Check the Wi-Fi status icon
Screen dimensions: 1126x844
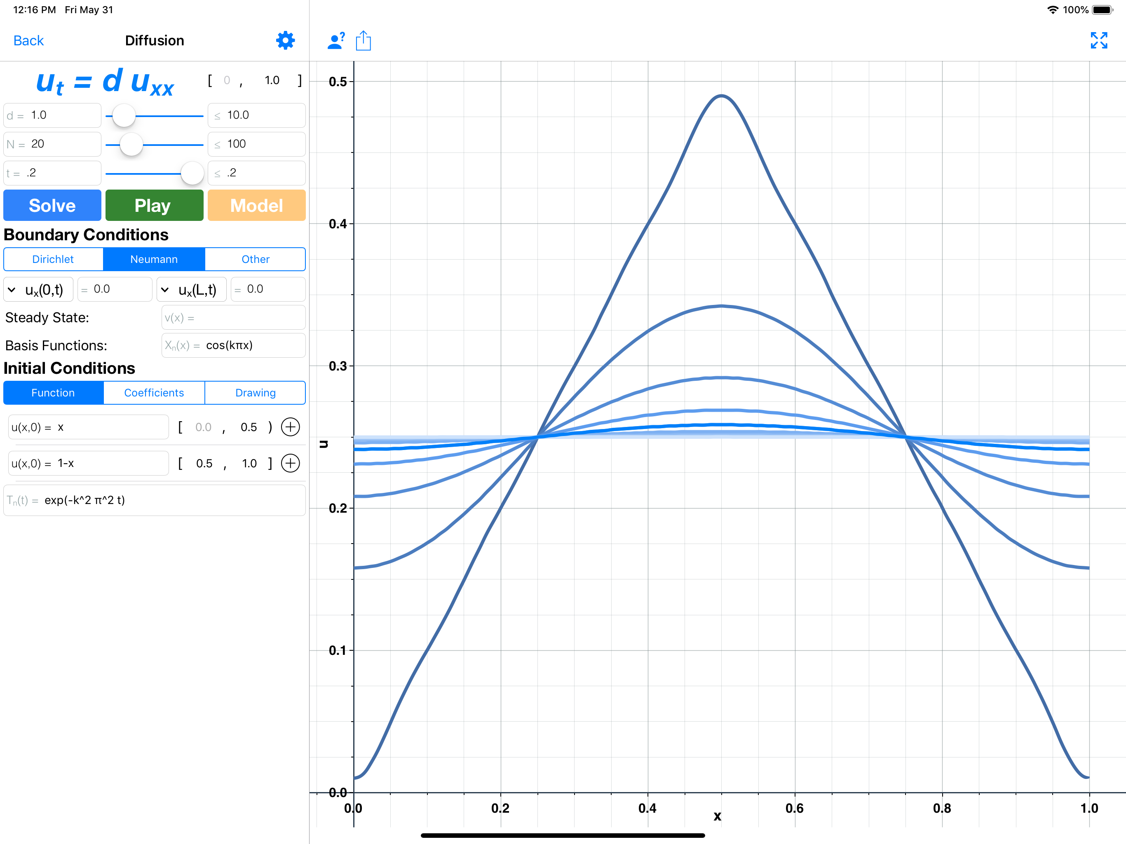pos(1052,9)
